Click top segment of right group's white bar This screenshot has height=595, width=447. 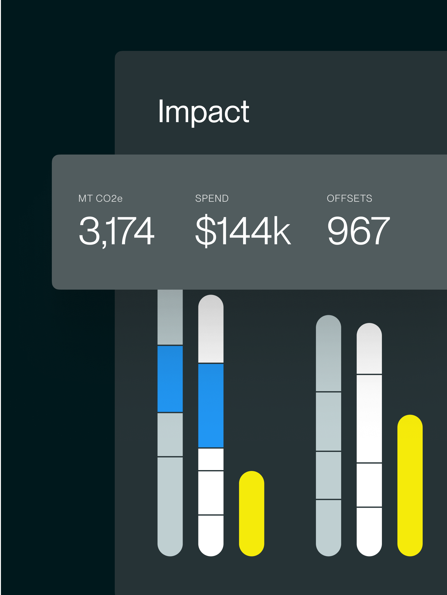pyautogui.click(x=369, y=349)
